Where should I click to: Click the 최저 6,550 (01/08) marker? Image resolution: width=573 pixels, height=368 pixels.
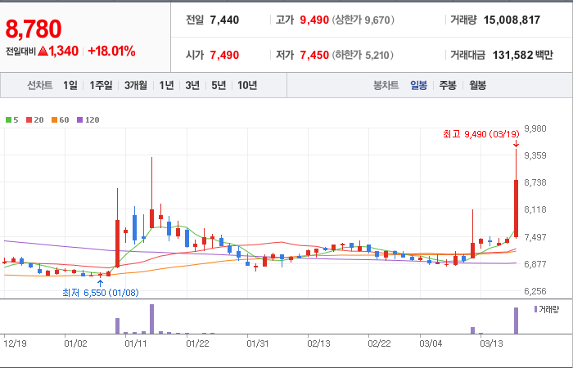coord(101,293)
